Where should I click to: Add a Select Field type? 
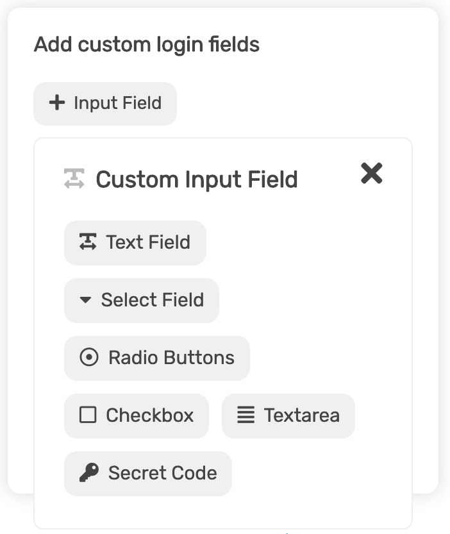coord(142,301)
